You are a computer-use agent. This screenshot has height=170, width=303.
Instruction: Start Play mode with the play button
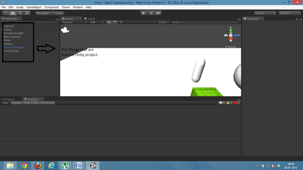(x=143, y=13)
